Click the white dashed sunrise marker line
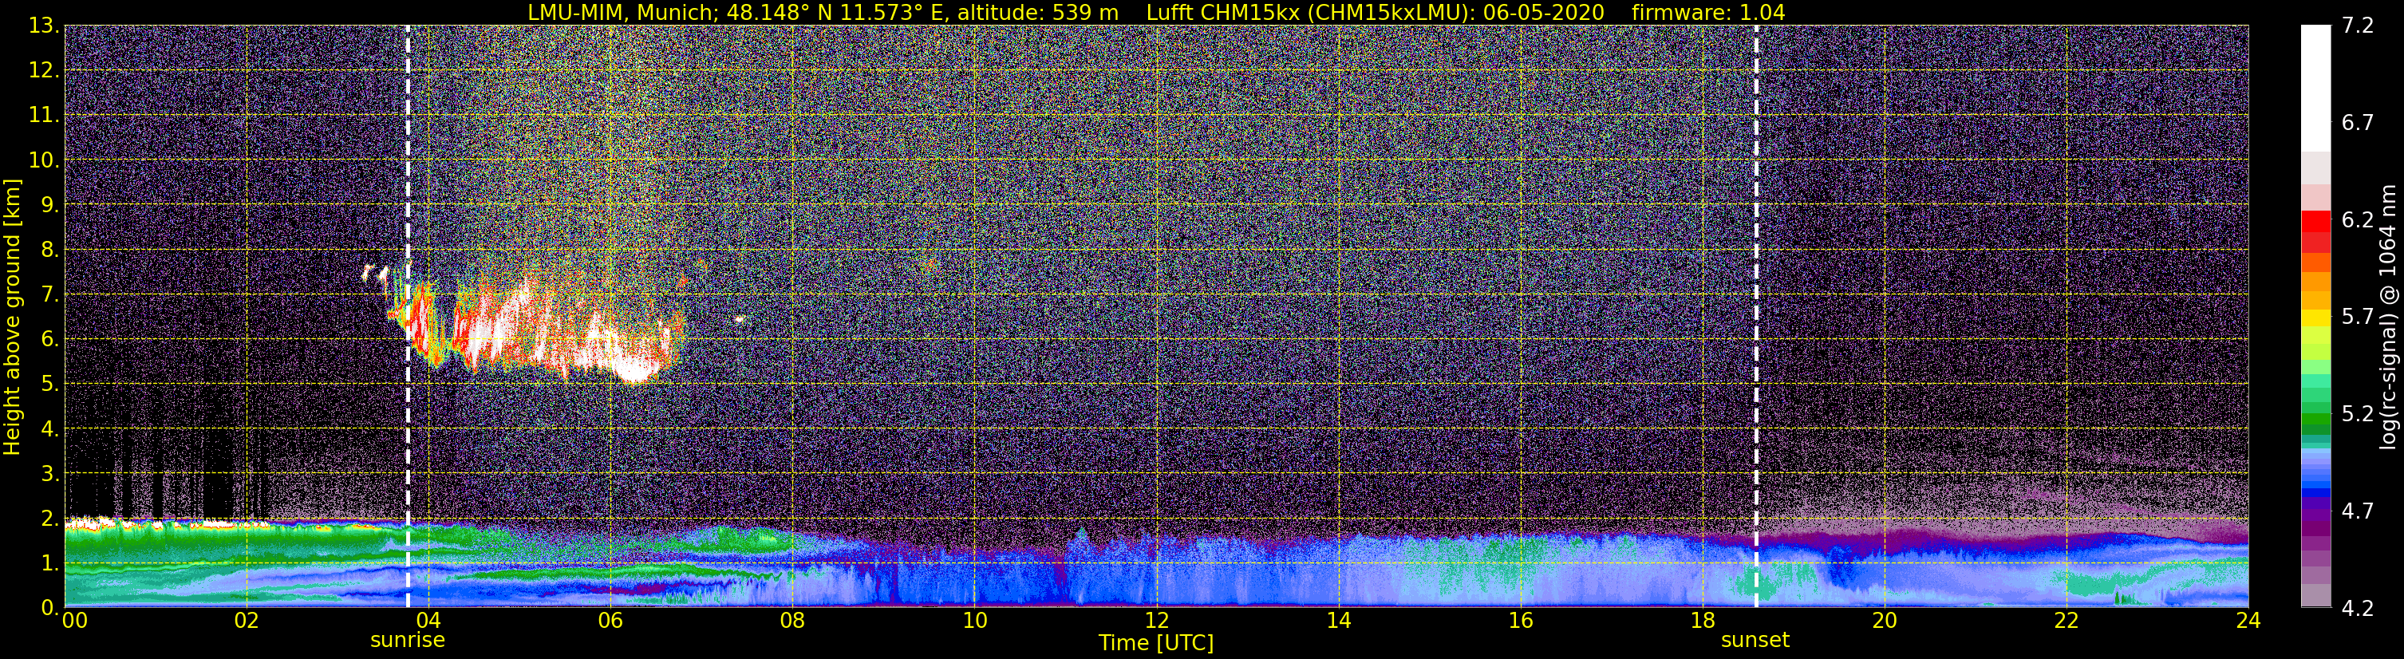This screenshot has width=2404, height=659. pyautogui.click(x=408, y=315)
